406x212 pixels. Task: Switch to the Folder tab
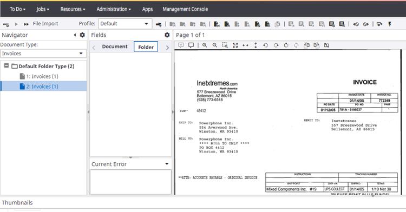point(146,47)
